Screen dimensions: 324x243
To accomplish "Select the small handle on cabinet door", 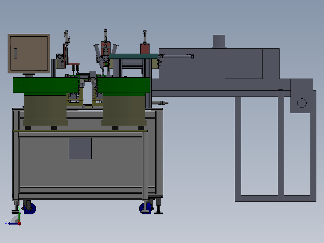I will point(16,53).
